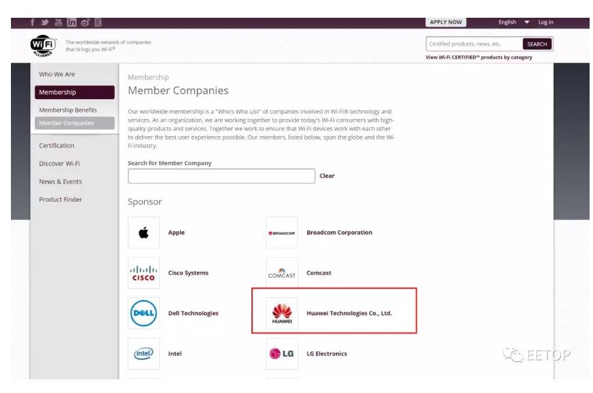The height and width of the screenshot is (393, 593).
Task: Click the Huawei logo tile
Action: click(x=281, y=313)
